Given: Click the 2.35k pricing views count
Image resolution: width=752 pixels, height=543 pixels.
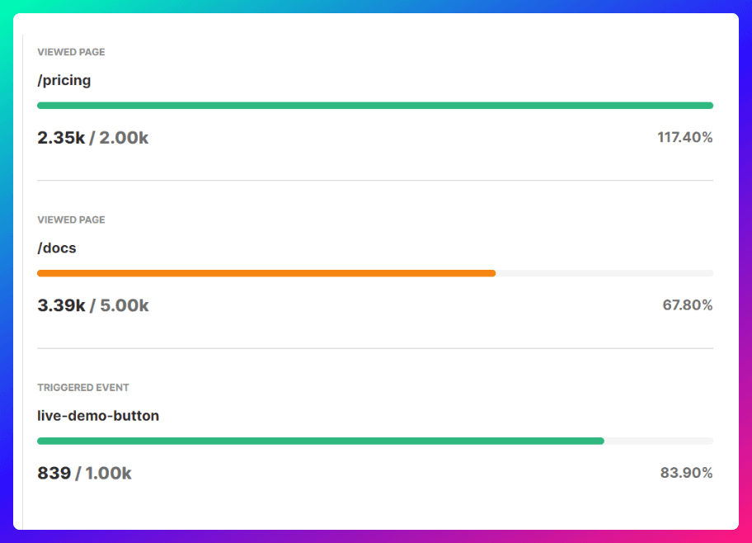Looking at the screenshot, I should point(61,138).
